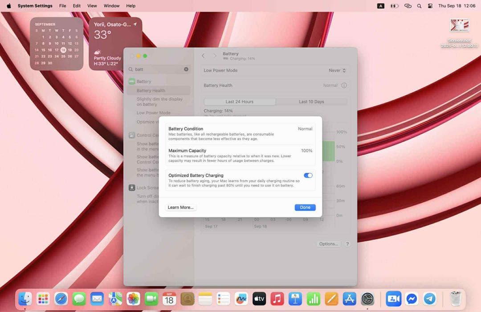481x312 pixels.
Task: Click the forward navigation chevron
Action: pos(215,56)
